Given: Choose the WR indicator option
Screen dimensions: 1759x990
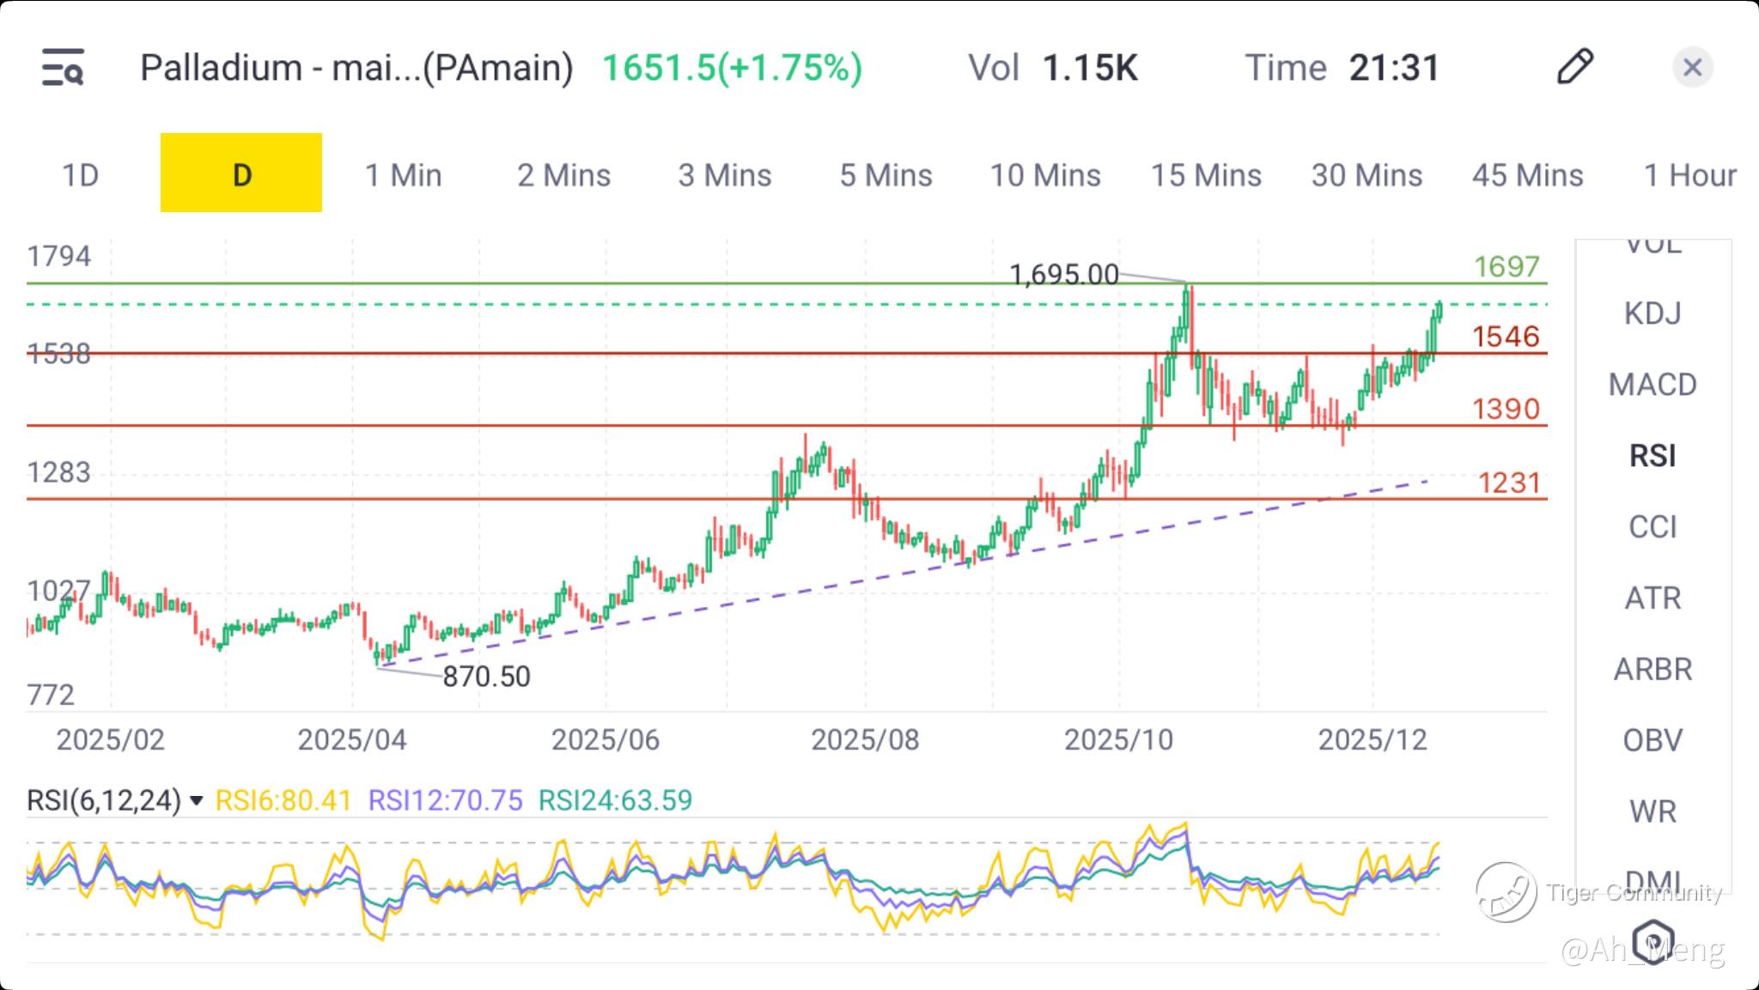Looking at the screenshot, I should 1652,811.
